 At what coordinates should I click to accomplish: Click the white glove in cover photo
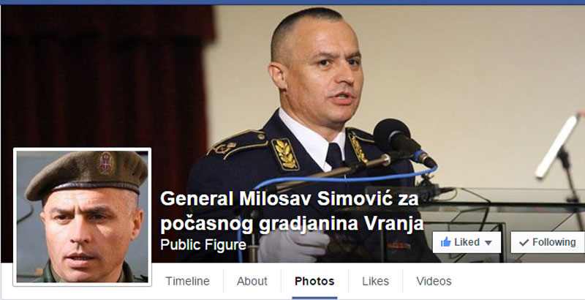pyautogui.click(x=294, y=245)
